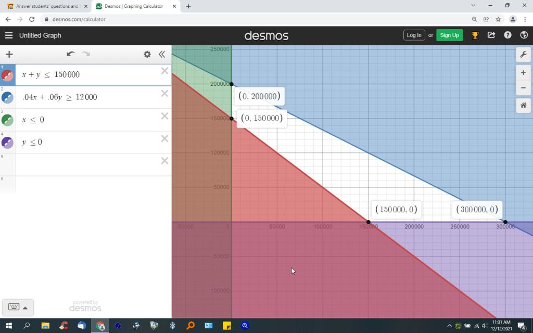Screen dimensions: 533x333
Task: Open the Desmos hamburger menu
Action: pyautogui.click(x=9, y=35)
